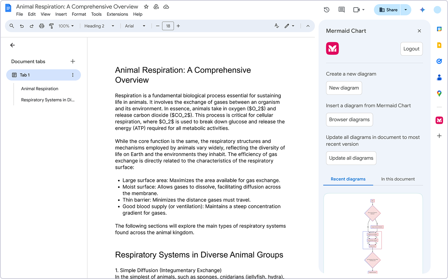Open the Google Calendar side panel
Image resolution: width=448 pixels, height=279 pixels.
tap(439, 28)
